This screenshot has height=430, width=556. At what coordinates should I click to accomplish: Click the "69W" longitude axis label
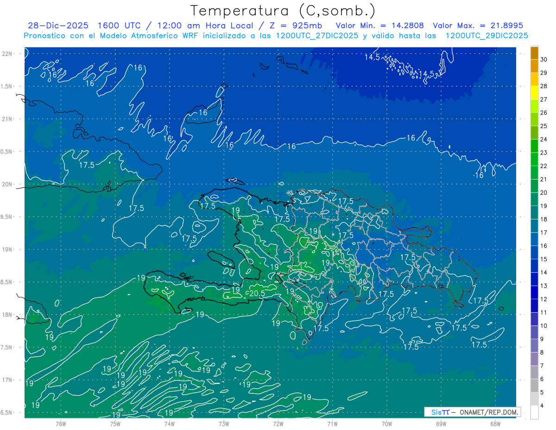coord(441,424)
